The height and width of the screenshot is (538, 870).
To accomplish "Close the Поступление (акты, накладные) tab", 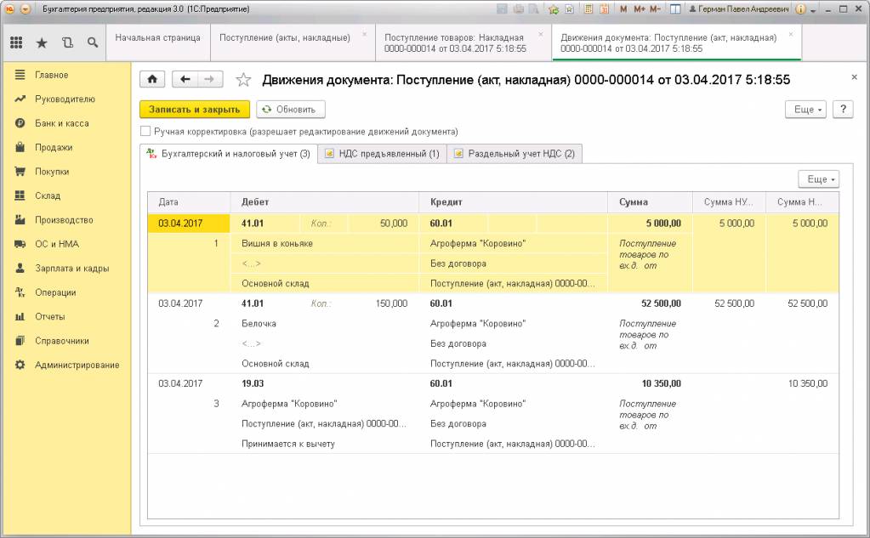I will tap(365, 34).
